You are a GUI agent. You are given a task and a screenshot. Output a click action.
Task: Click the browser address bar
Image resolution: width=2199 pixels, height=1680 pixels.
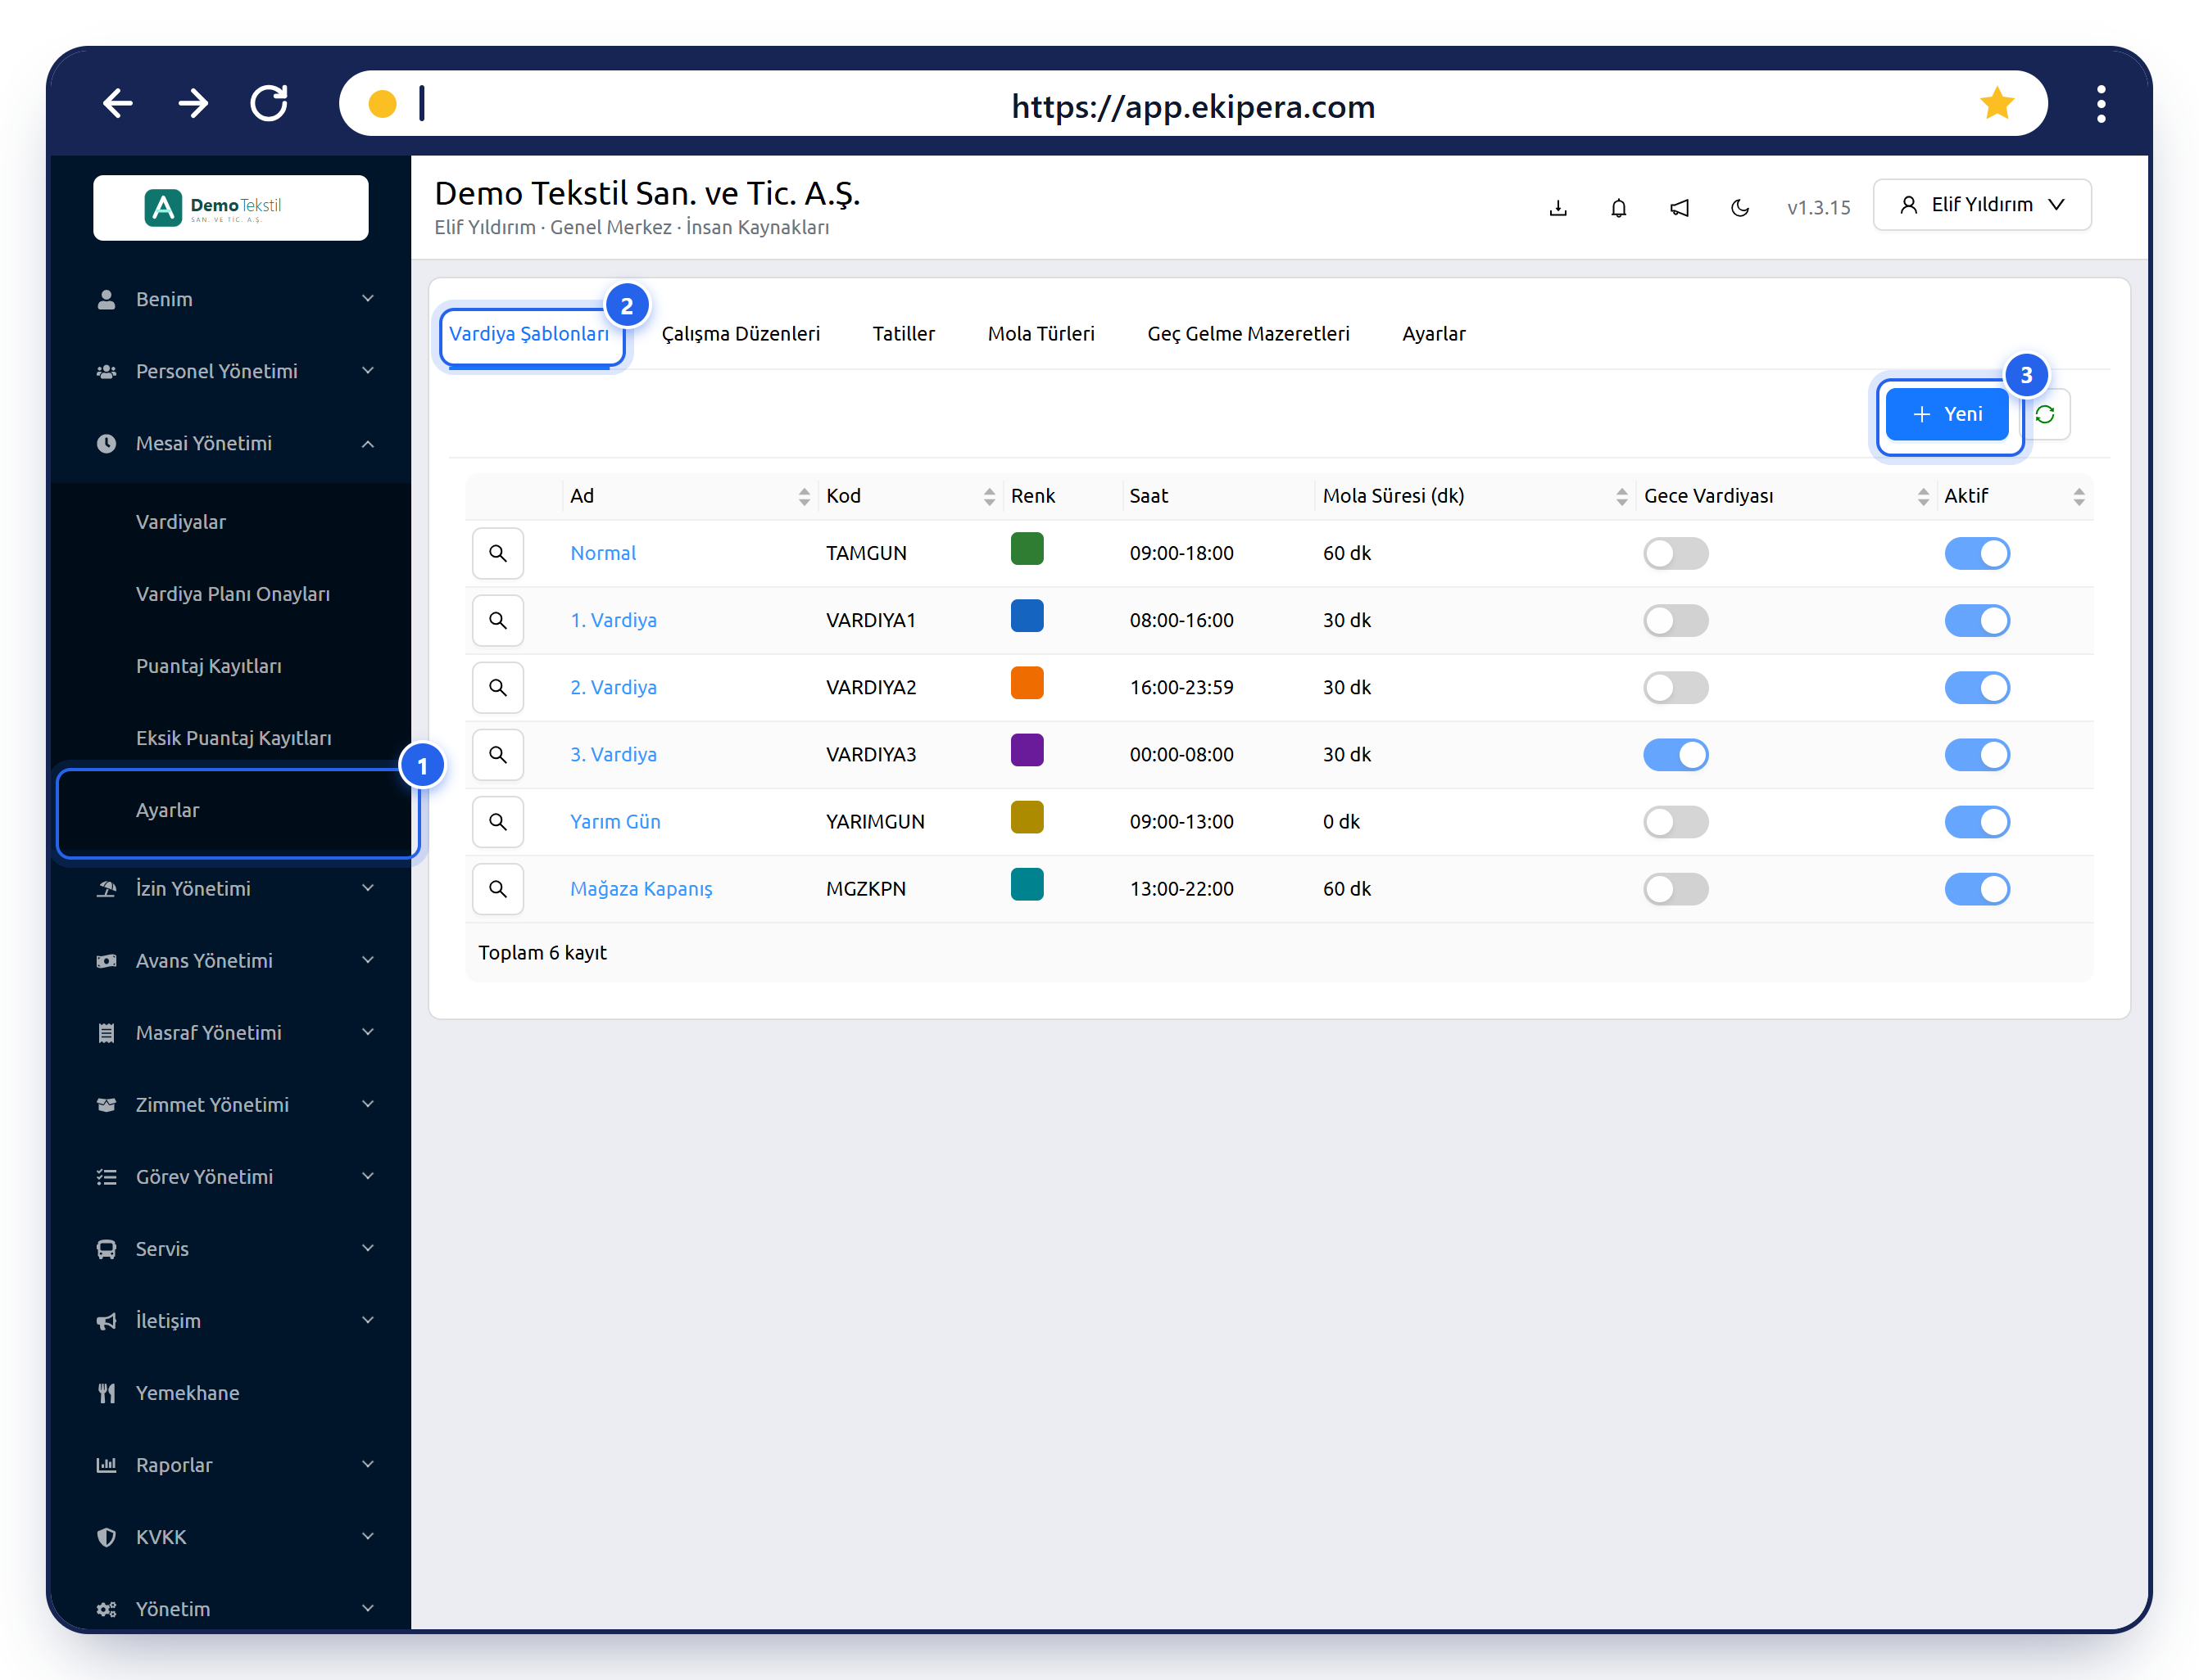pyautogui.click(x=1193, y=105)
